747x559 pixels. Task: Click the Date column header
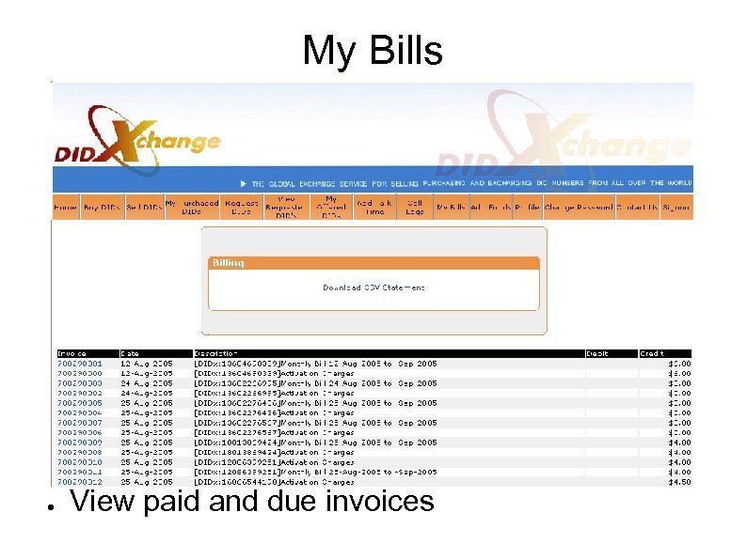pyautogui.click(x=156, y=353)
